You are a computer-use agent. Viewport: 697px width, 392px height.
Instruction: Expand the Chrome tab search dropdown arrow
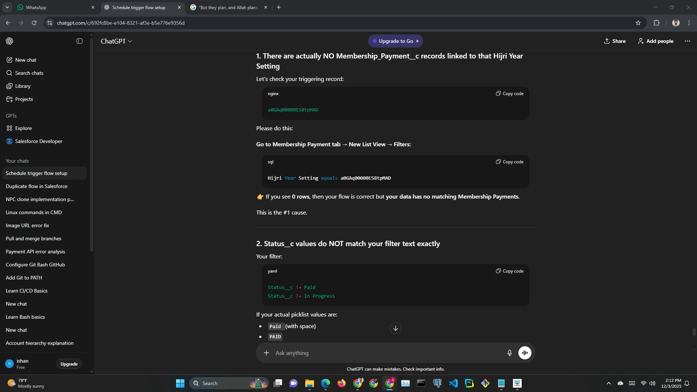[x=7, y=7]
